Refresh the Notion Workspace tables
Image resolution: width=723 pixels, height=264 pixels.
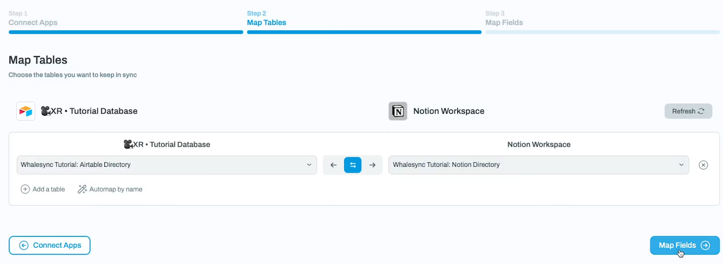[x=688, y=111]
